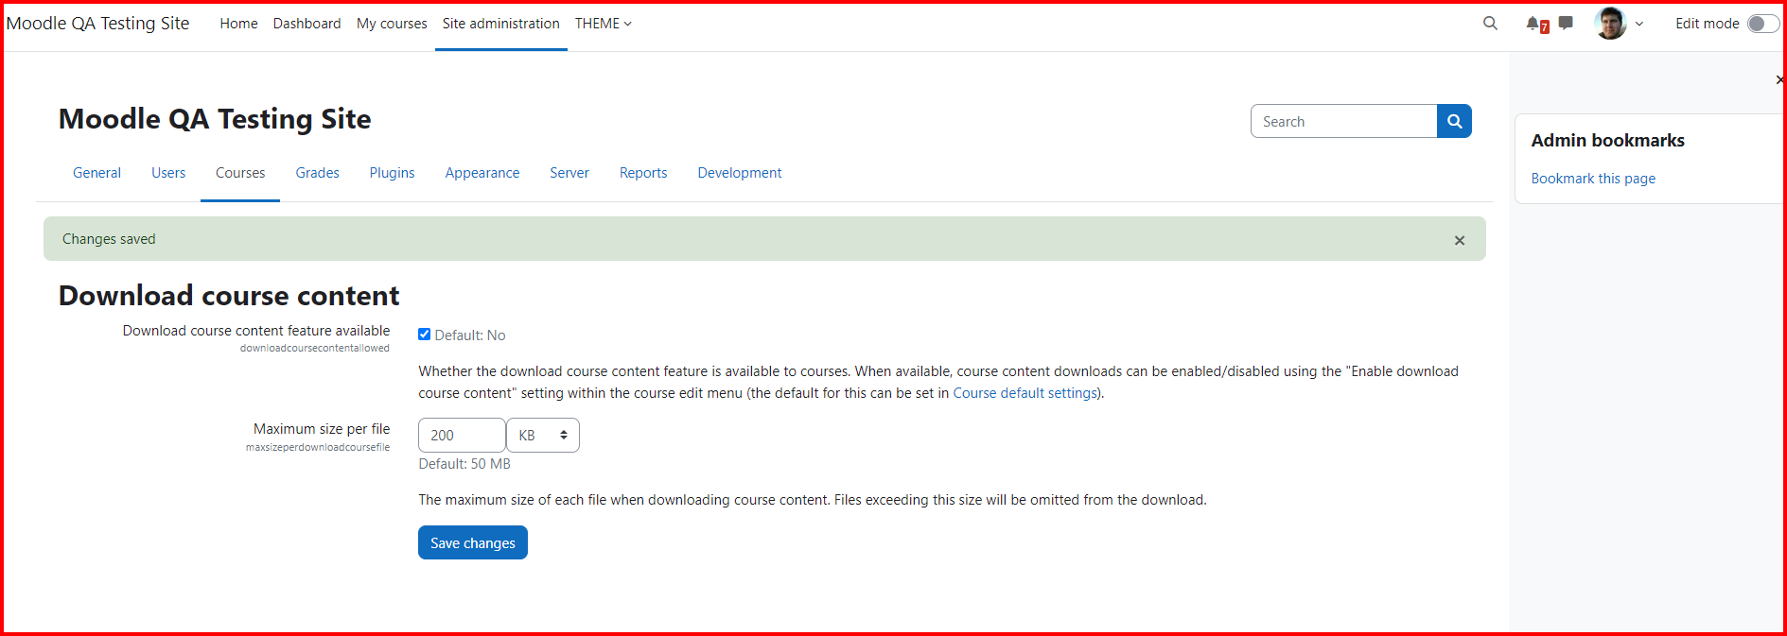Click the Default: 50 MB text

tap(464, 464)
